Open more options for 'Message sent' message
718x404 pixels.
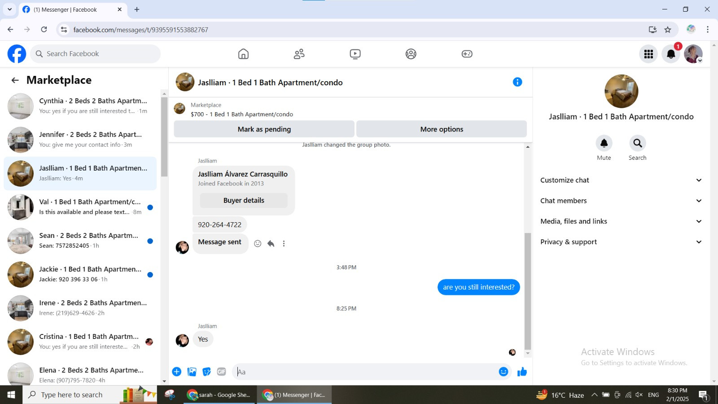coord(284,244)
